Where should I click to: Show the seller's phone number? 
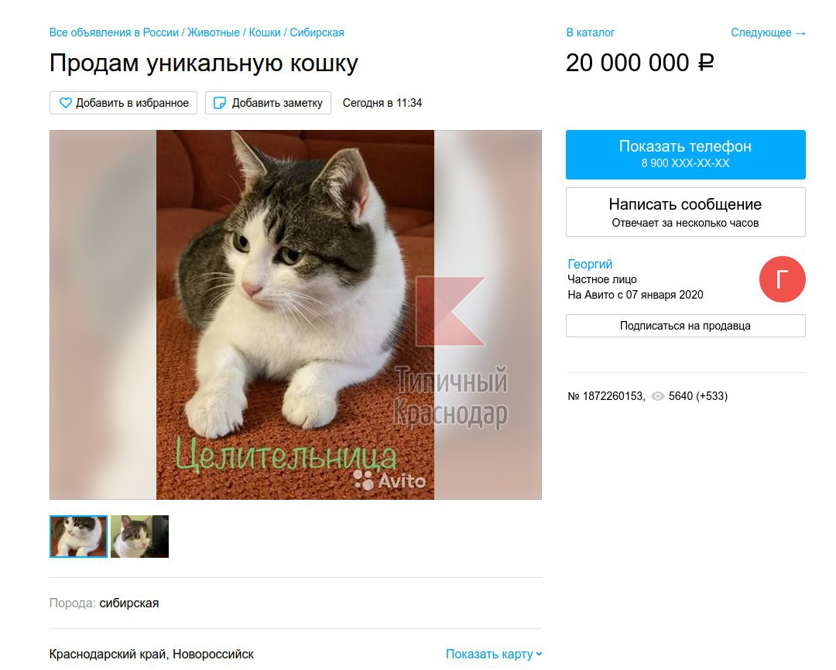click(x=686, y=155)
